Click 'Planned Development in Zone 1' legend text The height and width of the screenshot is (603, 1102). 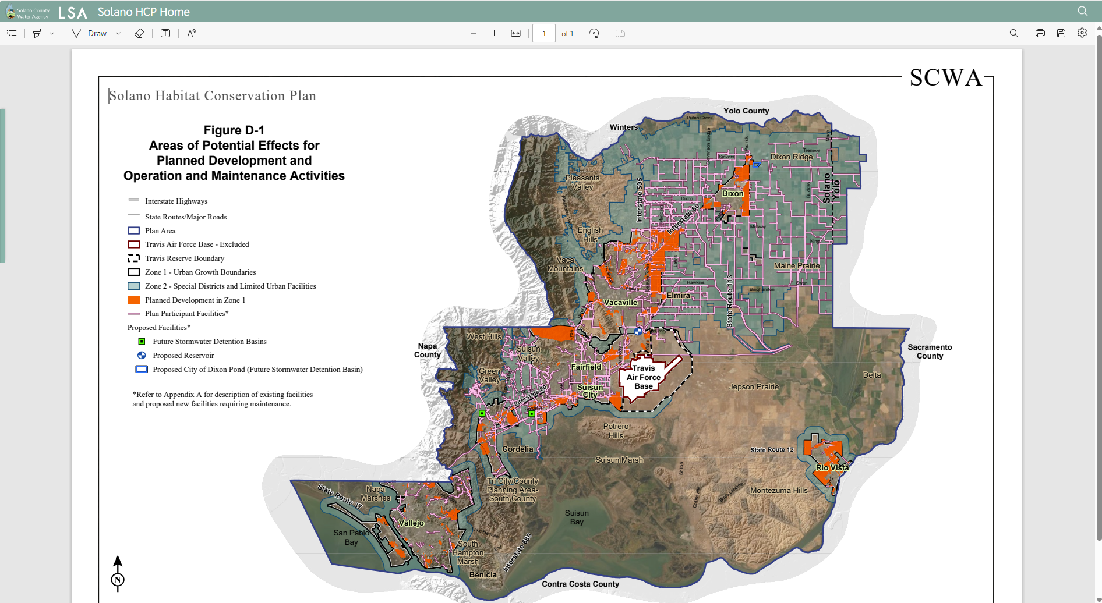(x=195, y=300)
